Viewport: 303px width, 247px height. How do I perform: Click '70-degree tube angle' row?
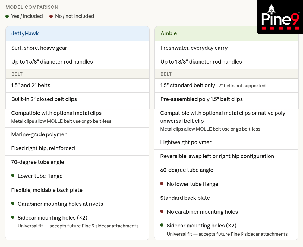click(37, 162)
